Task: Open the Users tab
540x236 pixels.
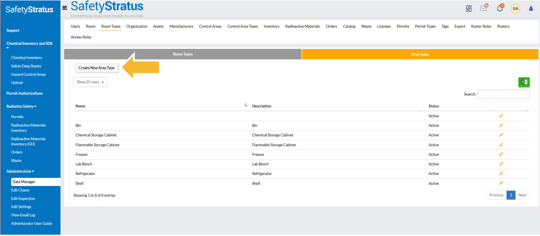Action: click(75, 26)
